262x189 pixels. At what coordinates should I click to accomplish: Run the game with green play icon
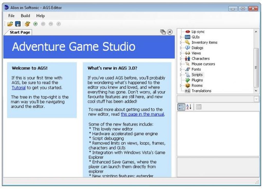click(x=35, y=24)
